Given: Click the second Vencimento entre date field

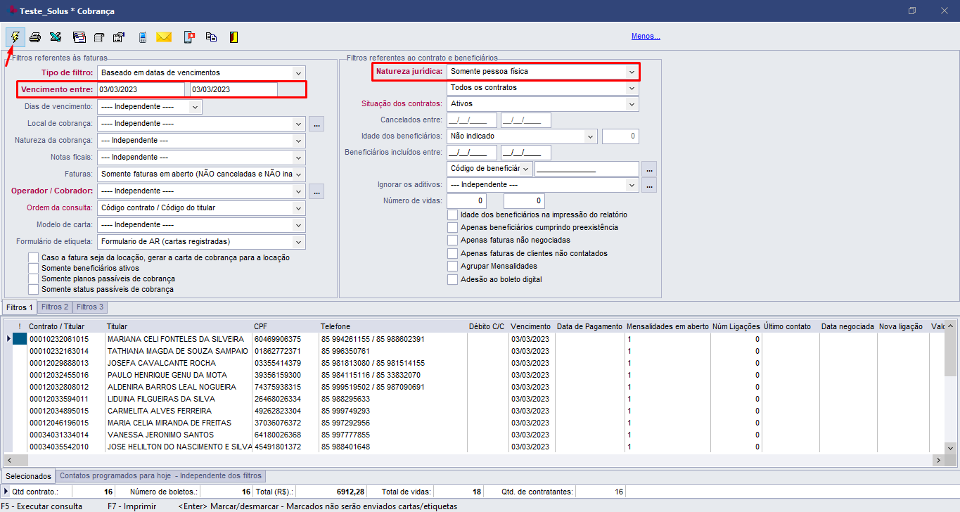Looking at the screenshot, I should tap(233, 89).
